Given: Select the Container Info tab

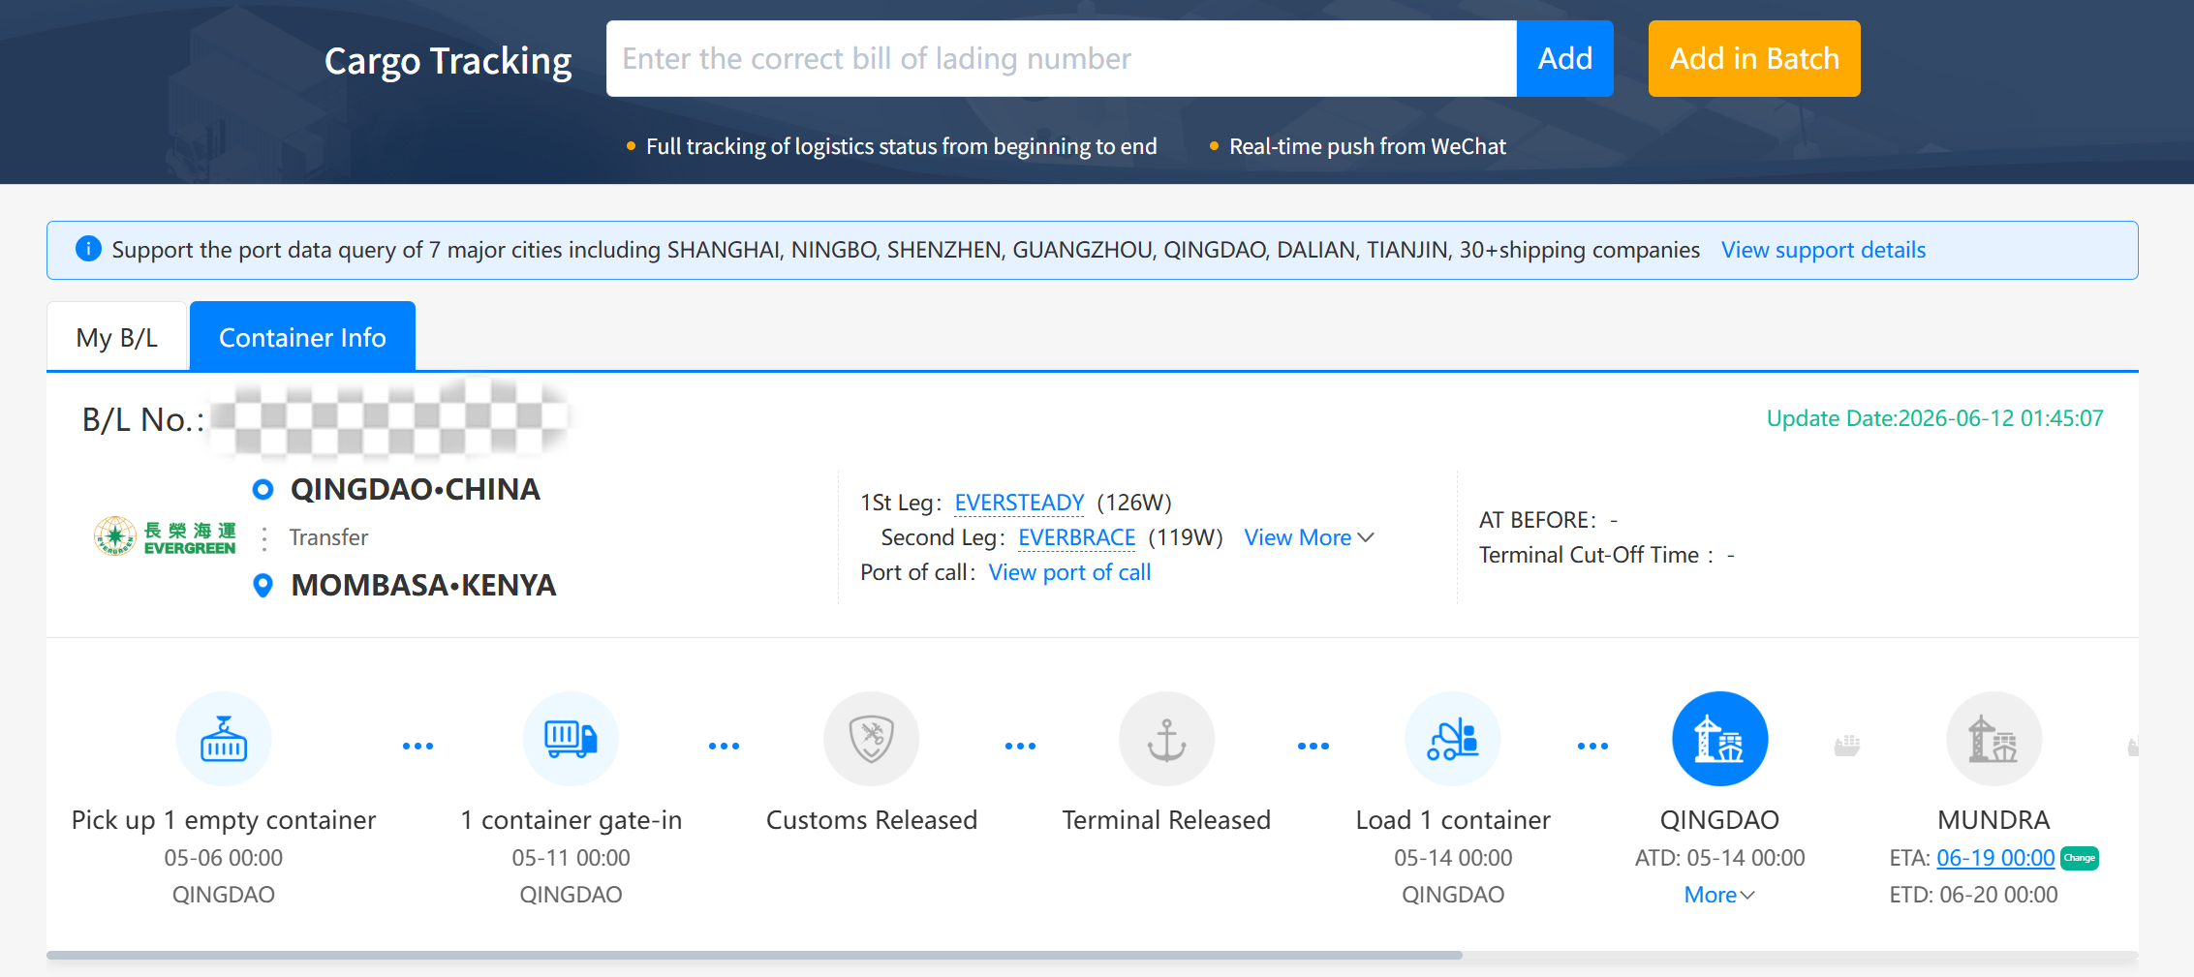Looking at the screenshot, I should (302, 337).
